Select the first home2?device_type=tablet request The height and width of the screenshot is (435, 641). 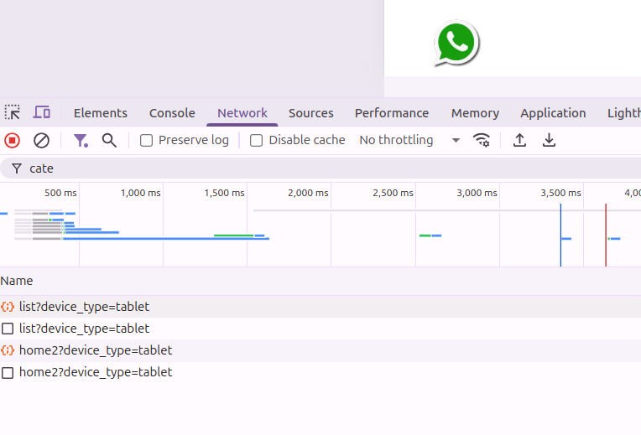point(320,350)
